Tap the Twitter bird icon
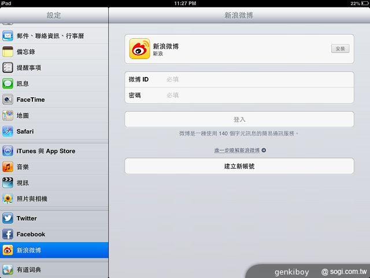The image size is (370, 278). coord(8,218)
